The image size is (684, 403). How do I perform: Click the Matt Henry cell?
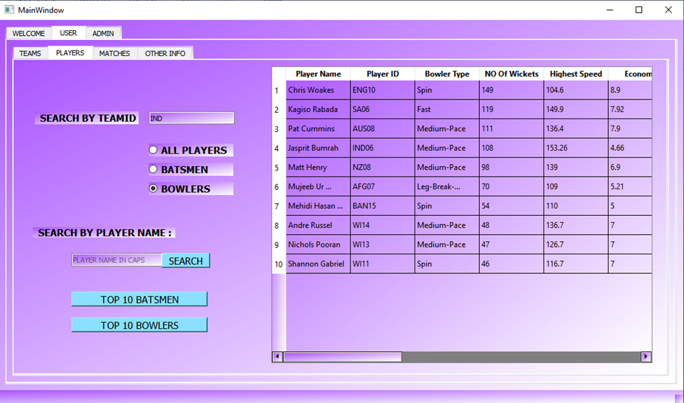point(318,168)
